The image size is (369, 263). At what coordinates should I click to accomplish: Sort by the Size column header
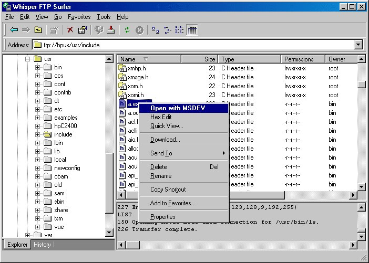coord(199,59)
